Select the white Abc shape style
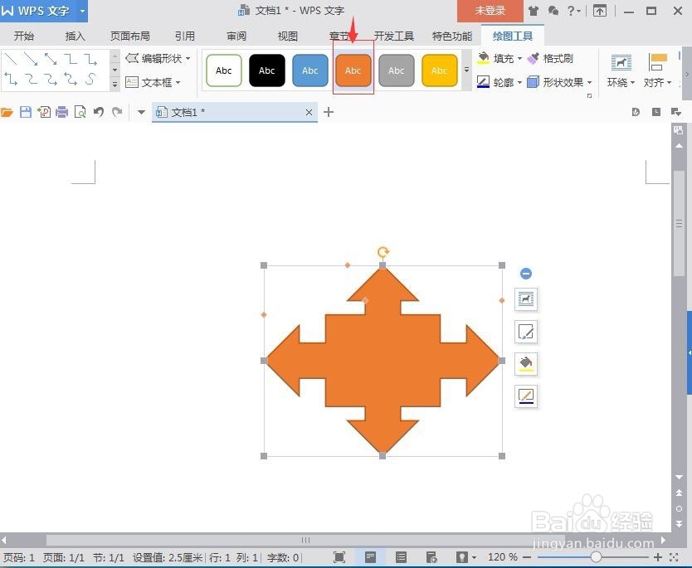Screen dimensions: 692x568 [224, 70]
